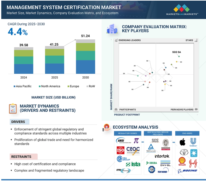Click the 'Enforcement of stringent global regulatory' bullet

[x=51, y=131]
